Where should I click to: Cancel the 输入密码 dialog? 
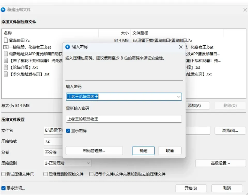coord(170,151)
